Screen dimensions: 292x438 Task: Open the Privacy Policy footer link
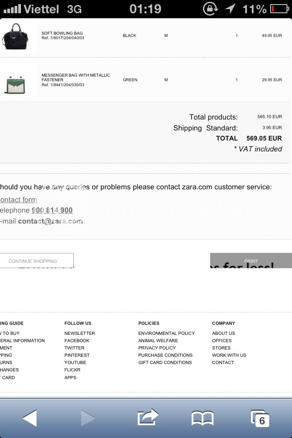pyautogui.click(x=157, y=348)
